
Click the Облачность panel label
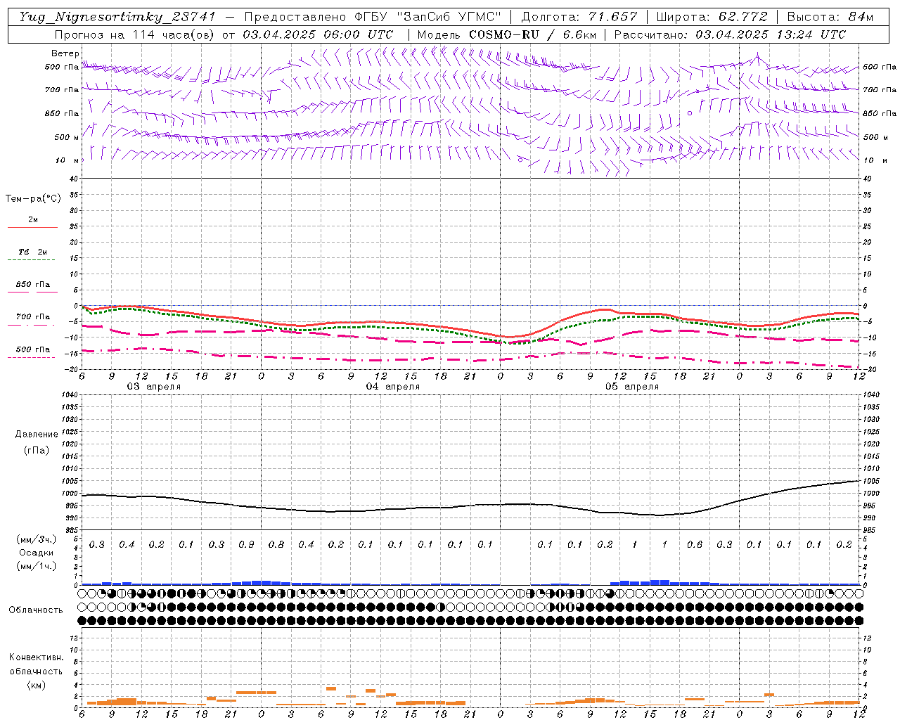click(36, 610)
